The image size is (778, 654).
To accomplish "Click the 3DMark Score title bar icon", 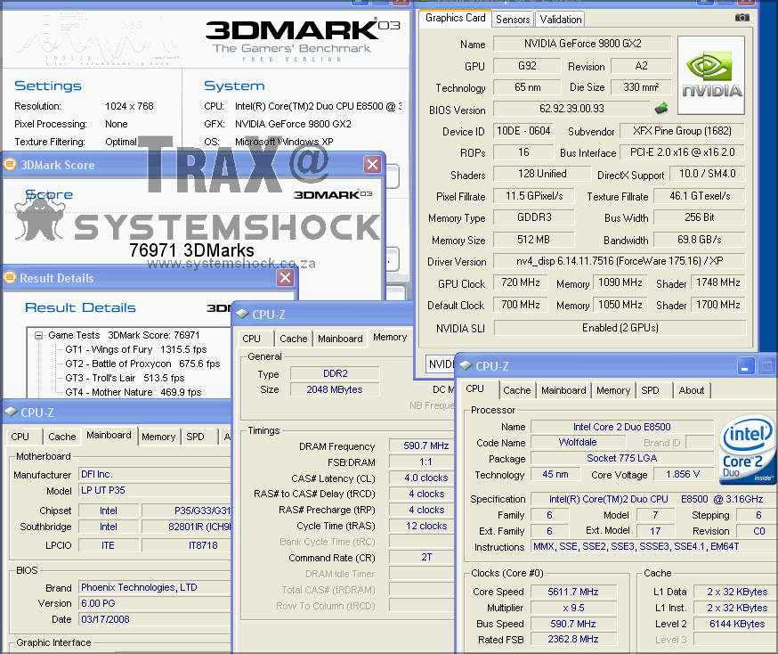I will tap(10, 164).
